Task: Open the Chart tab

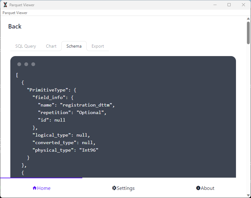Action: (x=51, y=46)
